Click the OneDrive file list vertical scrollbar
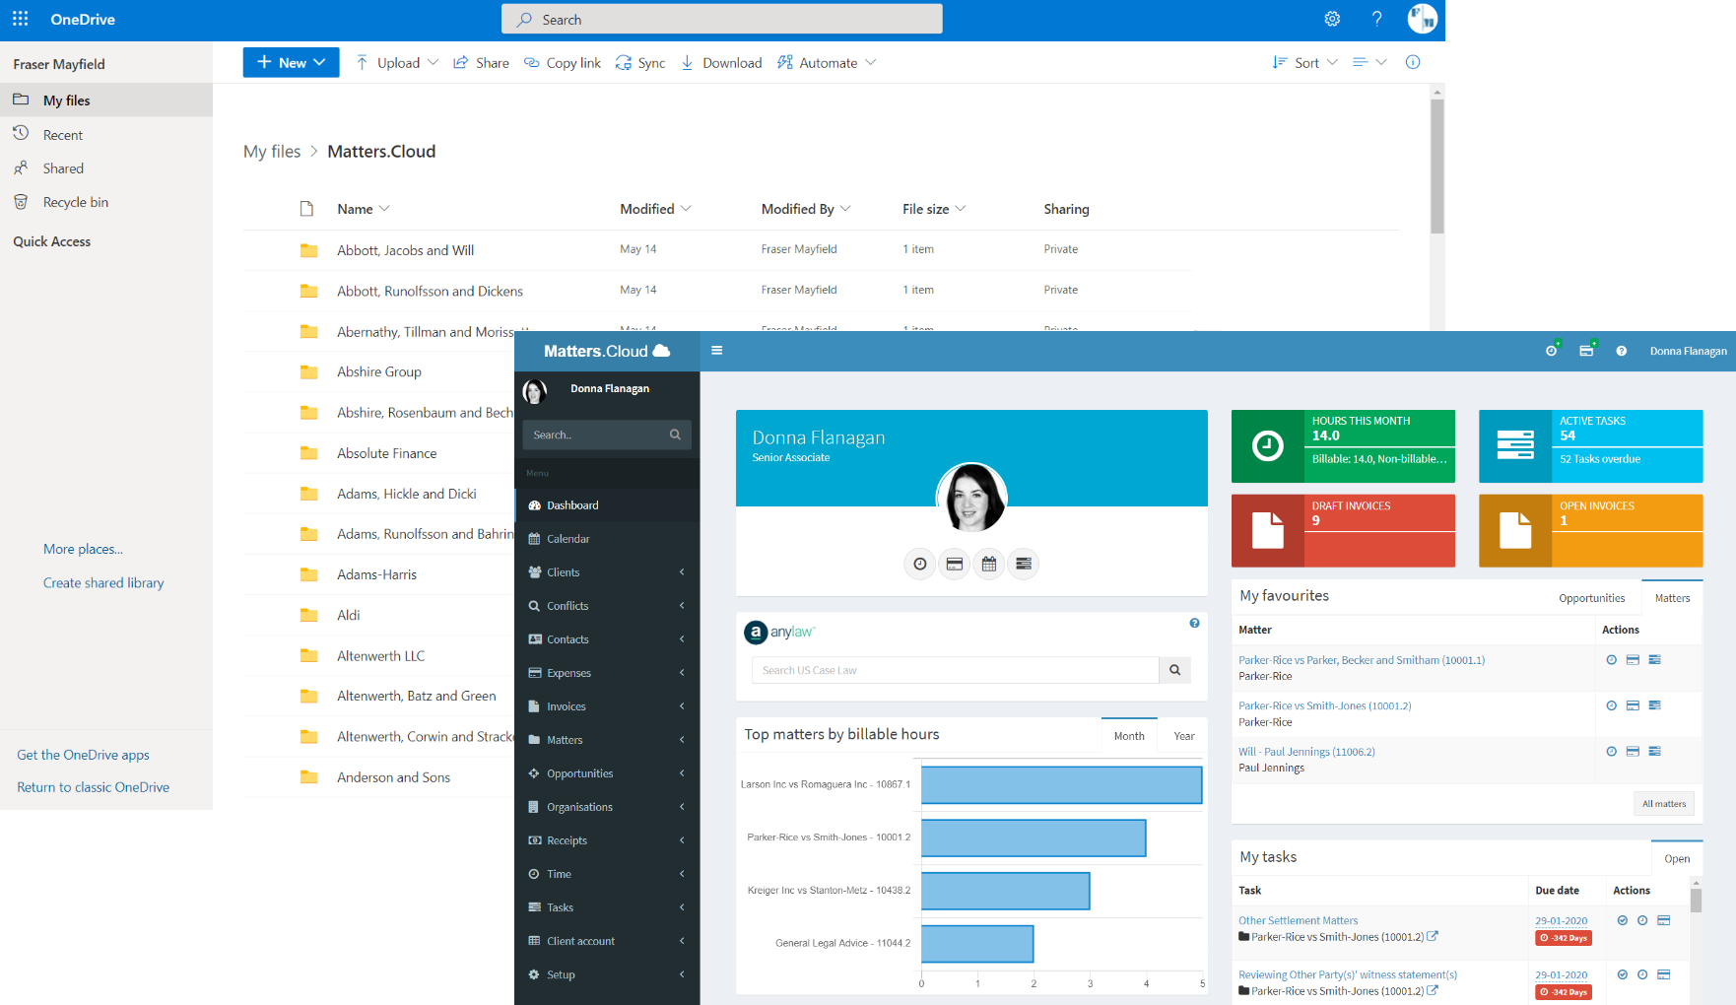The width and height of the screenshot is (1736, 1005). [x=1437, y=166]
